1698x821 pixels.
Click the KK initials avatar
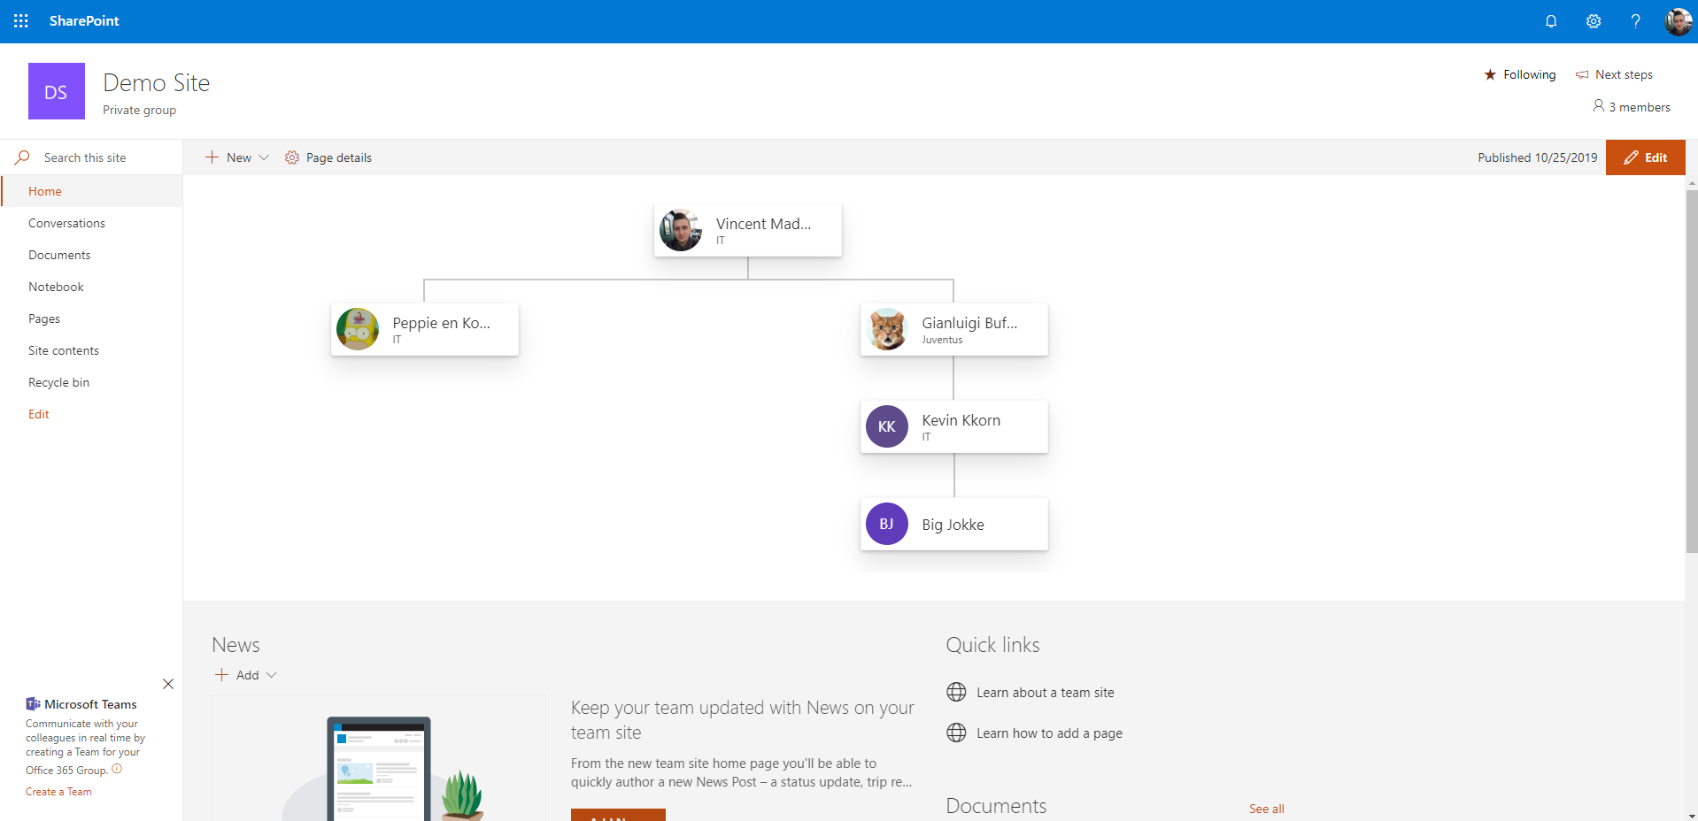point(887,426)
